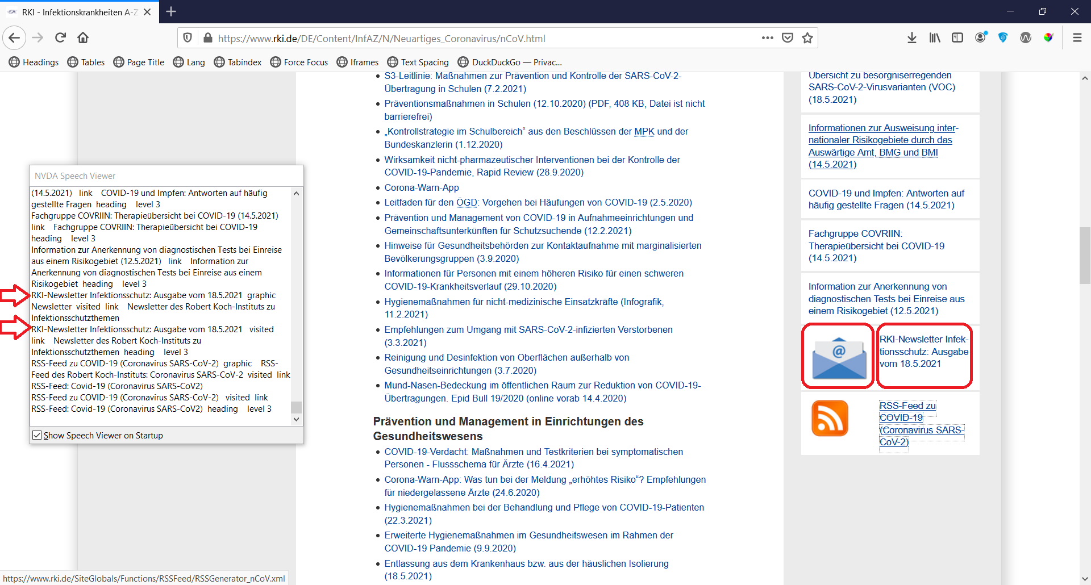Open the Firefox account icon
Viewport: 1091px width, 585px height.
click(x=980, y=38)
